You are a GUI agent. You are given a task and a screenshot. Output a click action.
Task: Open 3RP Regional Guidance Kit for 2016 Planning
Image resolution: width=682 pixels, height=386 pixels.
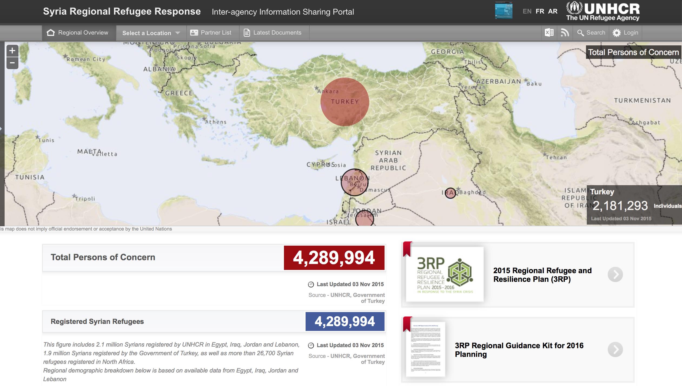(519, 350)
